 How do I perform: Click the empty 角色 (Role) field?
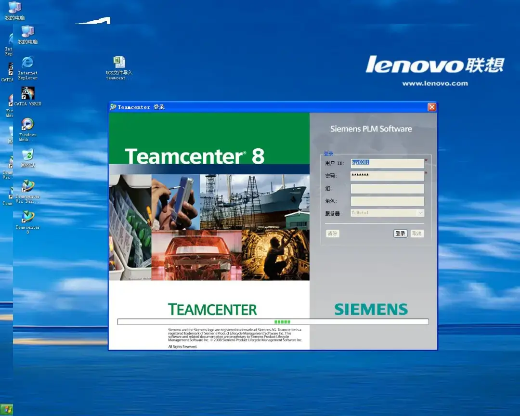tap(387, 201)
